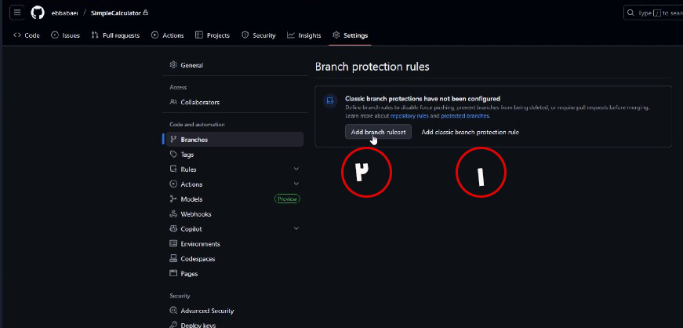Click the search input field
Viewport: 683px width, 328px height.
pyautogui.click(x=655, y=13)
